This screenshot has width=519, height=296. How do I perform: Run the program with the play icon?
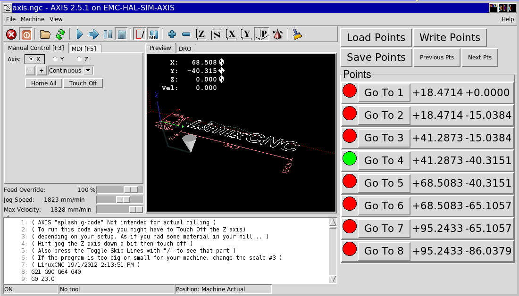(79, 34)
